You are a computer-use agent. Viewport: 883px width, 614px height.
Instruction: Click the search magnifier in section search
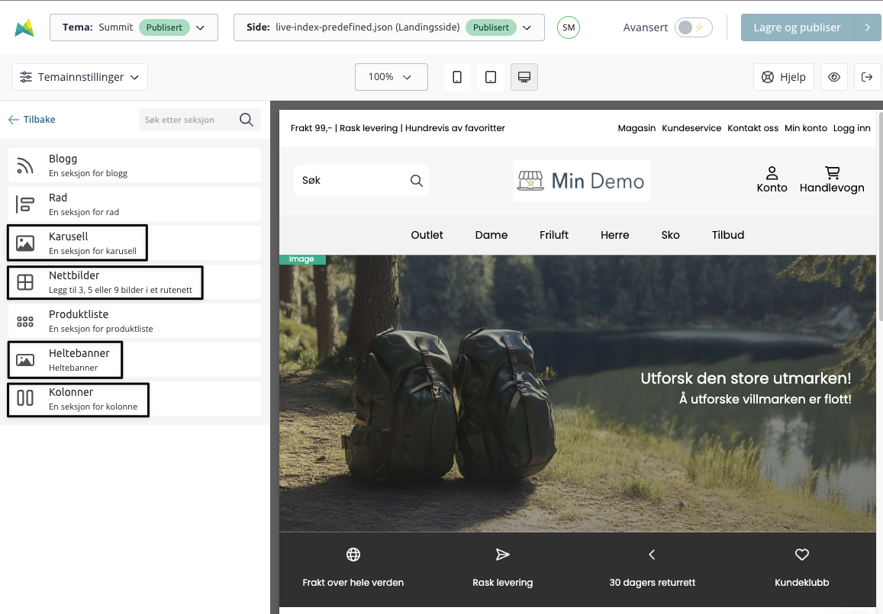tap(247, 120)
